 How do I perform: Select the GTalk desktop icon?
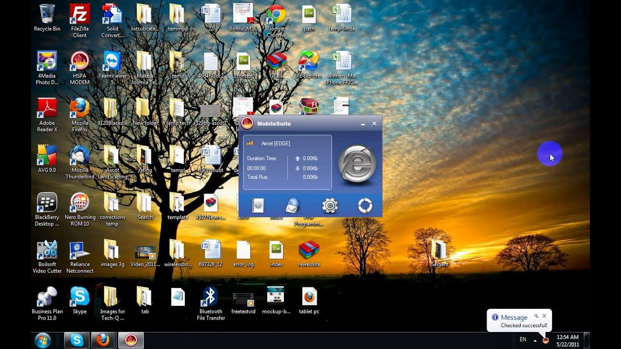pos(277,65)
